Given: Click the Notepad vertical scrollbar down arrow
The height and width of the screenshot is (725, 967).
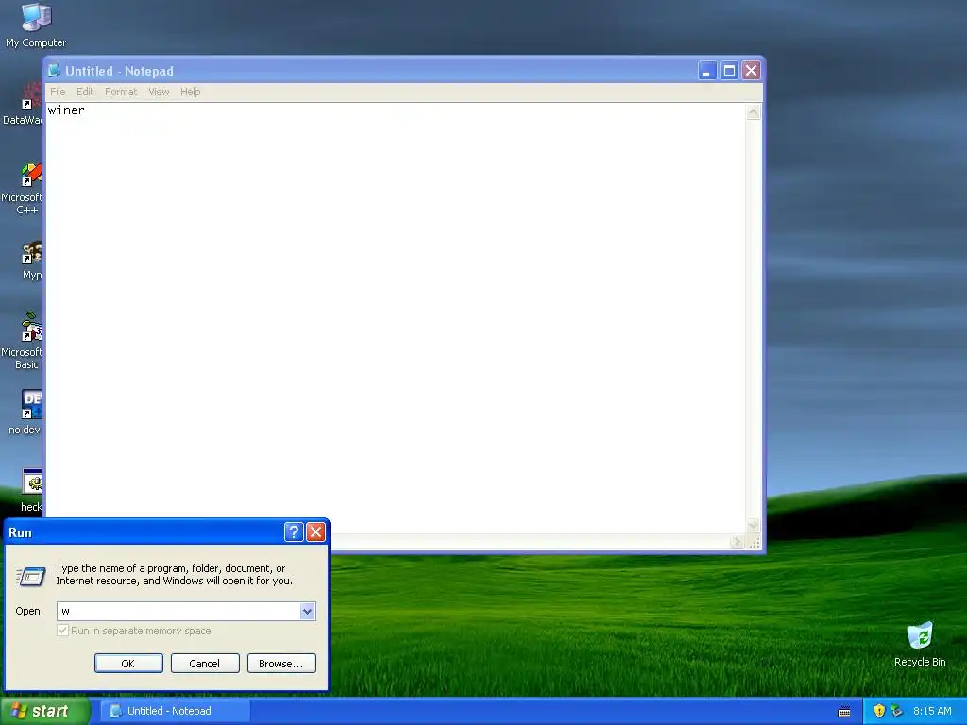Looking at the screenshot, I should click(x=753, y=525).
